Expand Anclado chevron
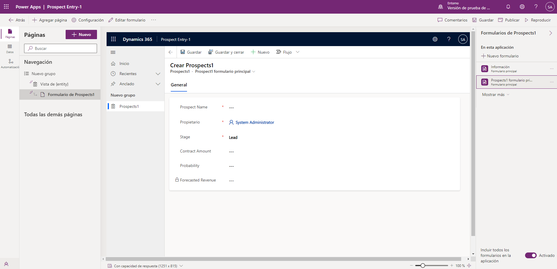The height and width of the screenshot is (269, 557). [x=158, y=84]
